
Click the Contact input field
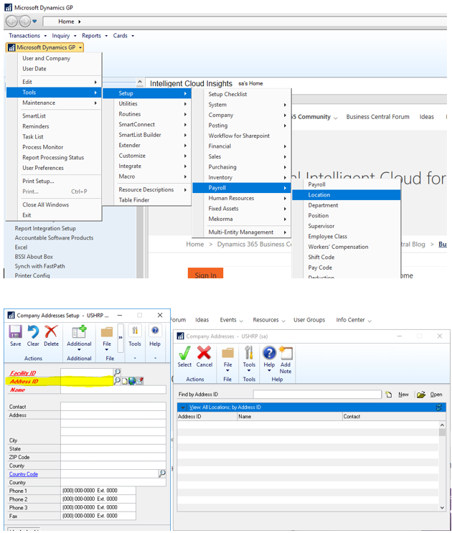[113, 407]
